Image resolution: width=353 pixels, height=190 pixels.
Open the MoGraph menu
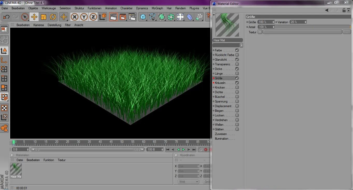(x=157, y=8)
